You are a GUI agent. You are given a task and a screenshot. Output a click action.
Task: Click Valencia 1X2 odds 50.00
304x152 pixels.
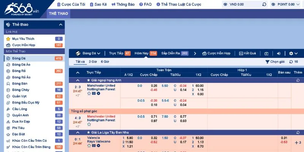tap(199, 138)
